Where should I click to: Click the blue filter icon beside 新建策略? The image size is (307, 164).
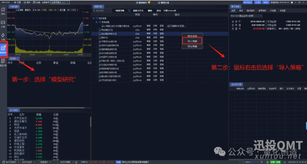click(129, 11)
